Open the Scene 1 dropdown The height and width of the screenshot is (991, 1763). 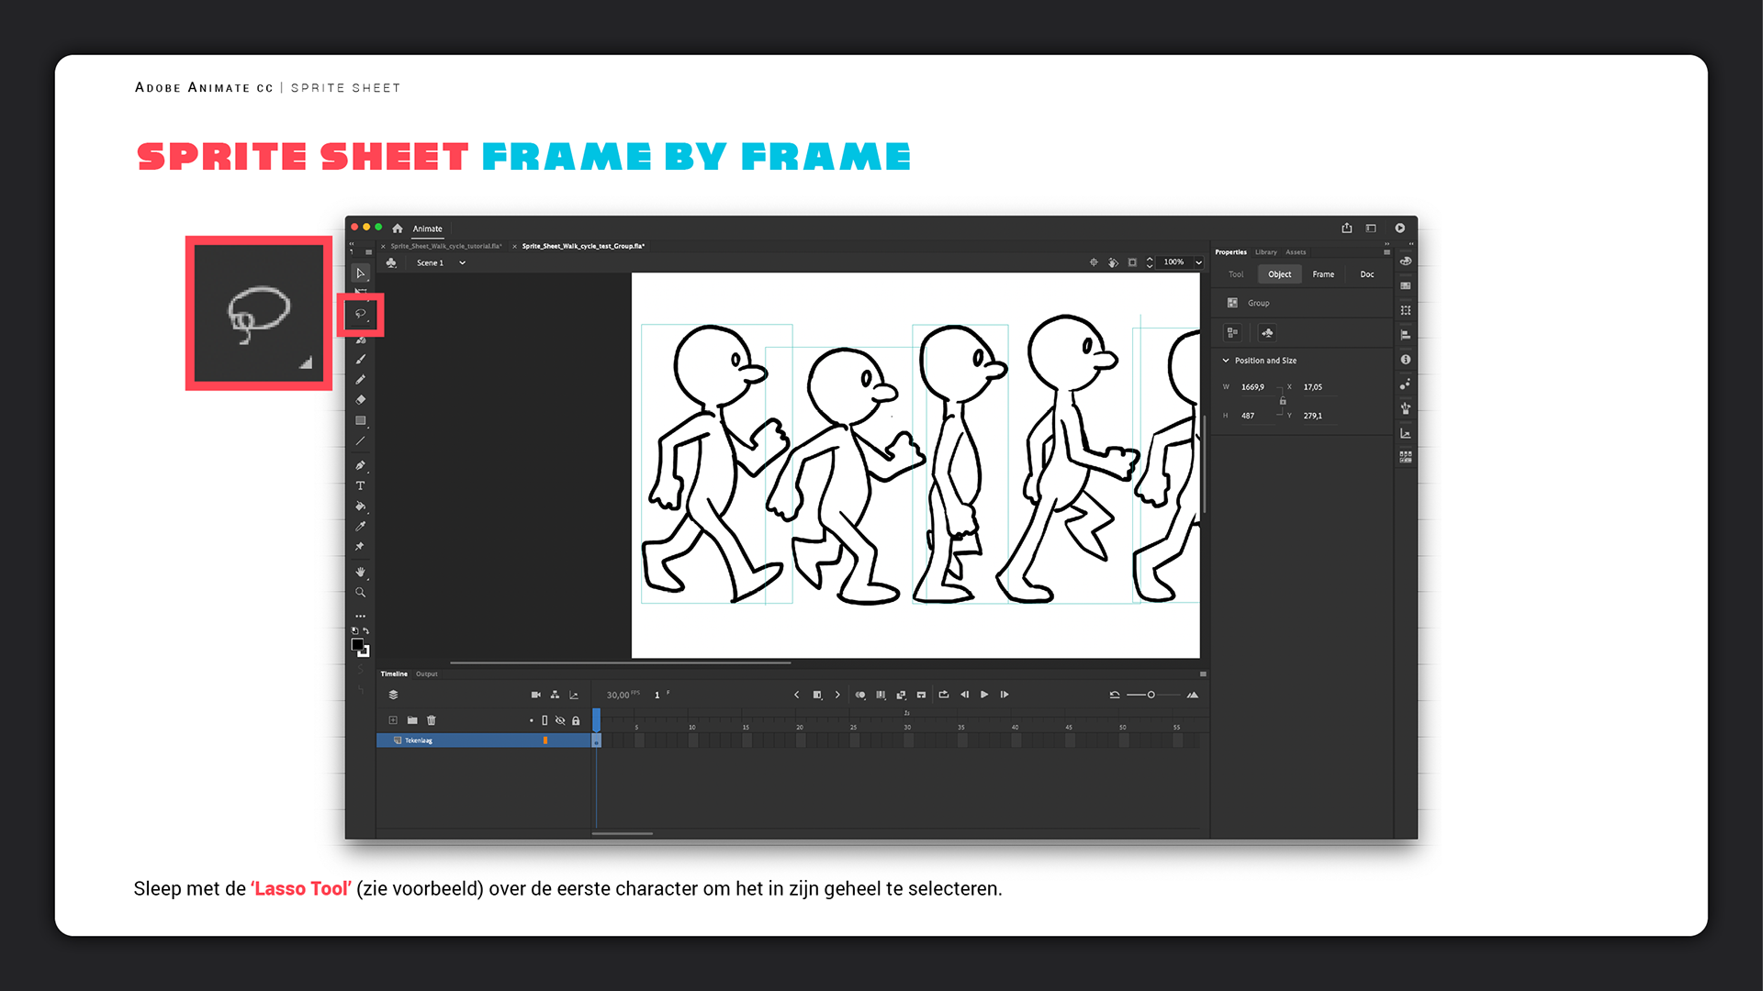pos(462,263)
